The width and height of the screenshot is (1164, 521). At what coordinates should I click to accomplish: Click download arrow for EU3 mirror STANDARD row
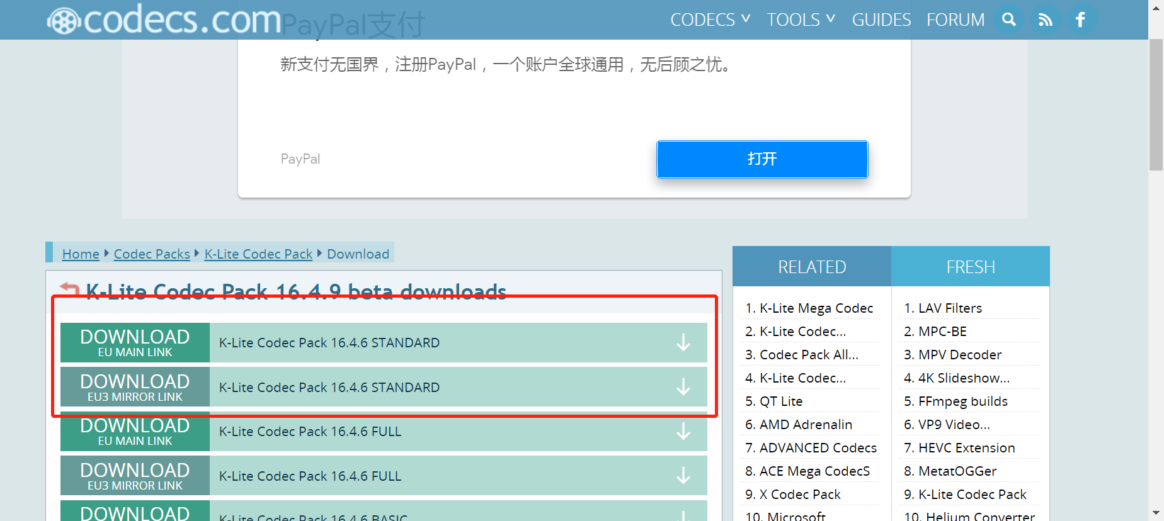point(683,387)
